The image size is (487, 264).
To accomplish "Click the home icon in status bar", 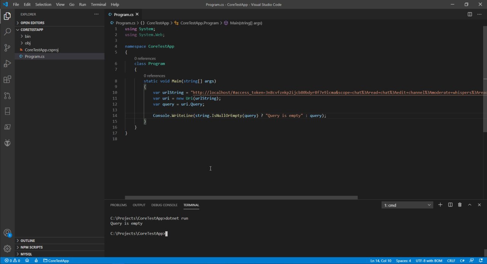I will click(27, 261).
